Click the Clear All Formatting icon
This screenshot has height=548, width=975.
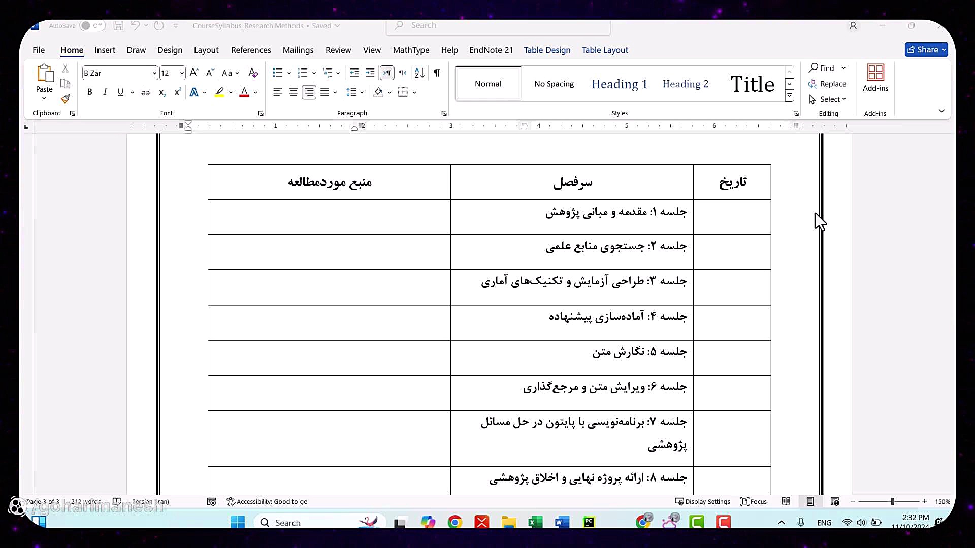click(253, 73)
